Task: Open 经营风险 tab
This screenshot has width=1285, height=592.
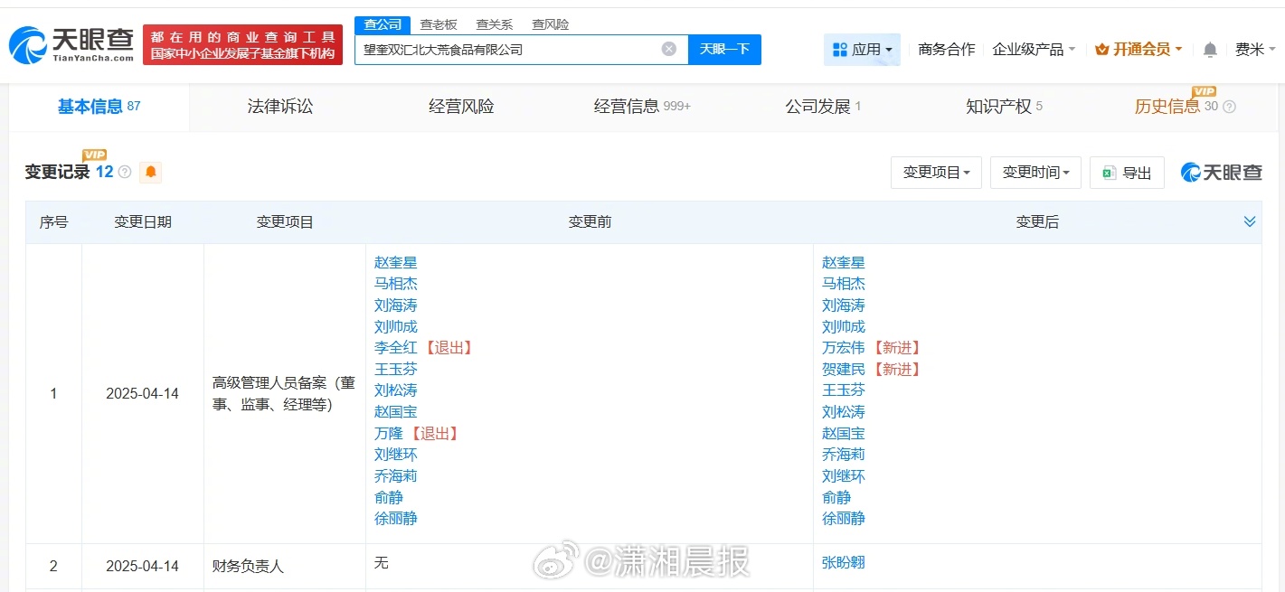Action: pos(461,107)
